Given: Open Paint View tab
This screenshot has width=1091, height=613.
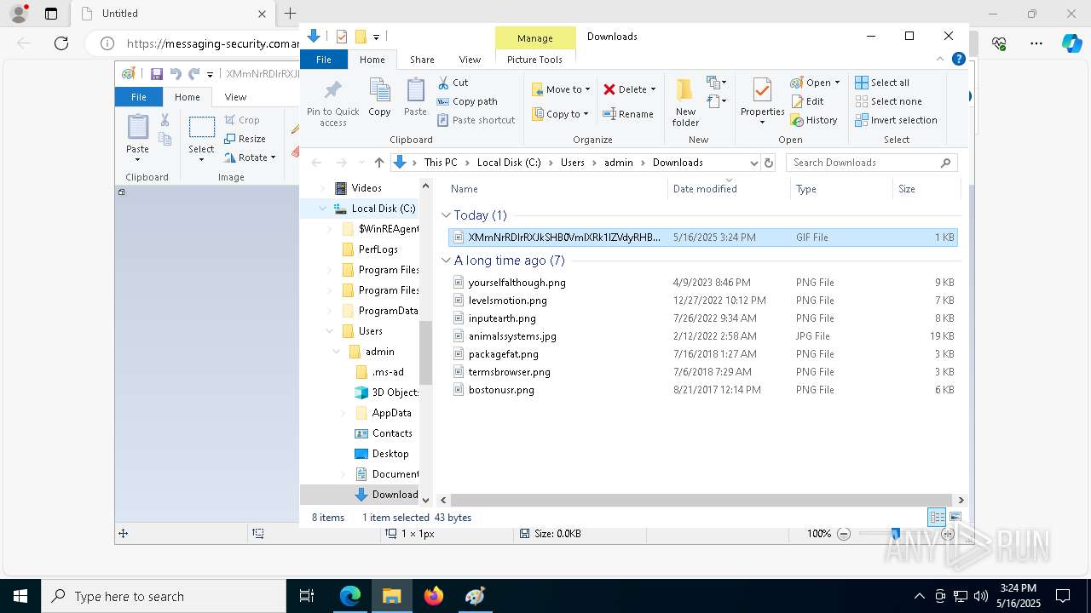Looking at the screenshot, I should (235, 97).
